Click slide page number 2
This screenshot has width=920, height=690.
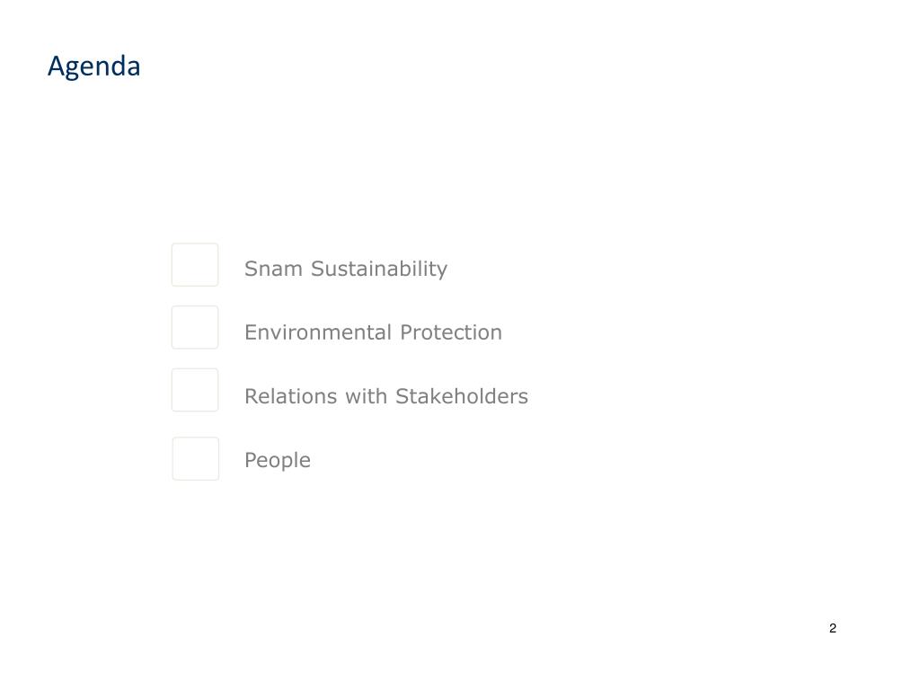833,628
